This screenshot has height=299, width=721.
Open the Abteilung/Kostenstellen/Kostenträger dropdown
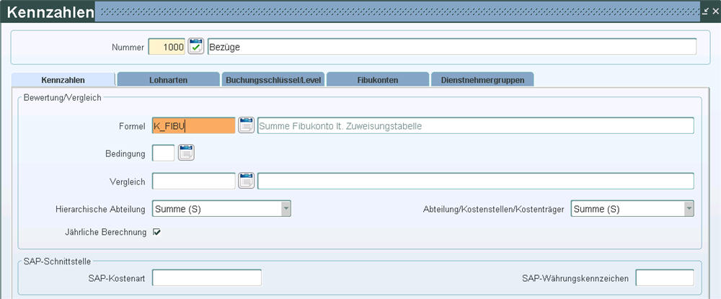[689, 209]
